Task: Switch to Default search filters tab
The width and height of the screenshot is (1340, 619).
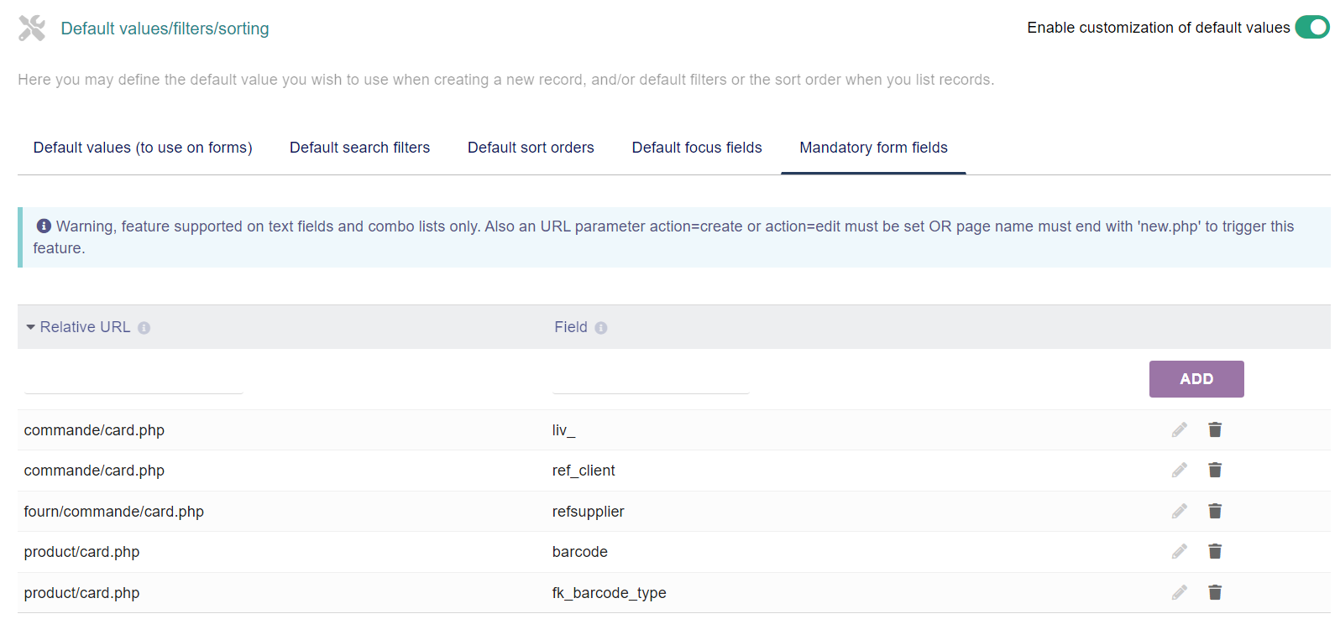Action: [359, 148]
